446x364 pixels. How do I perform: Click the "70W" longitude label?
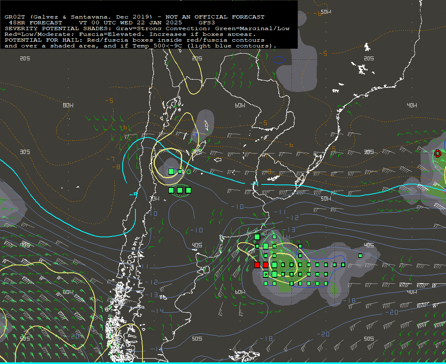coord(154,199)
